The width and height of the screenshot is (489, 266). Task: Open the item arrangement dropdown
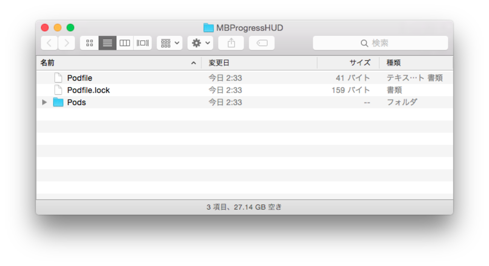point(170,43)
